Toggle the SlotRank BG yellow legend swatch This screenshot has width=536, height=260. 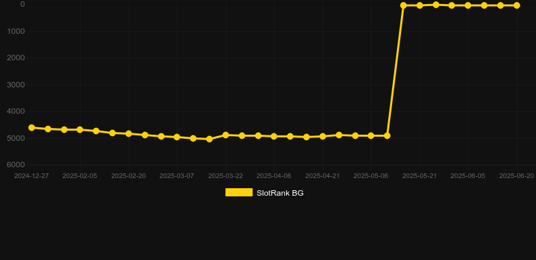(x=239, y=192)
